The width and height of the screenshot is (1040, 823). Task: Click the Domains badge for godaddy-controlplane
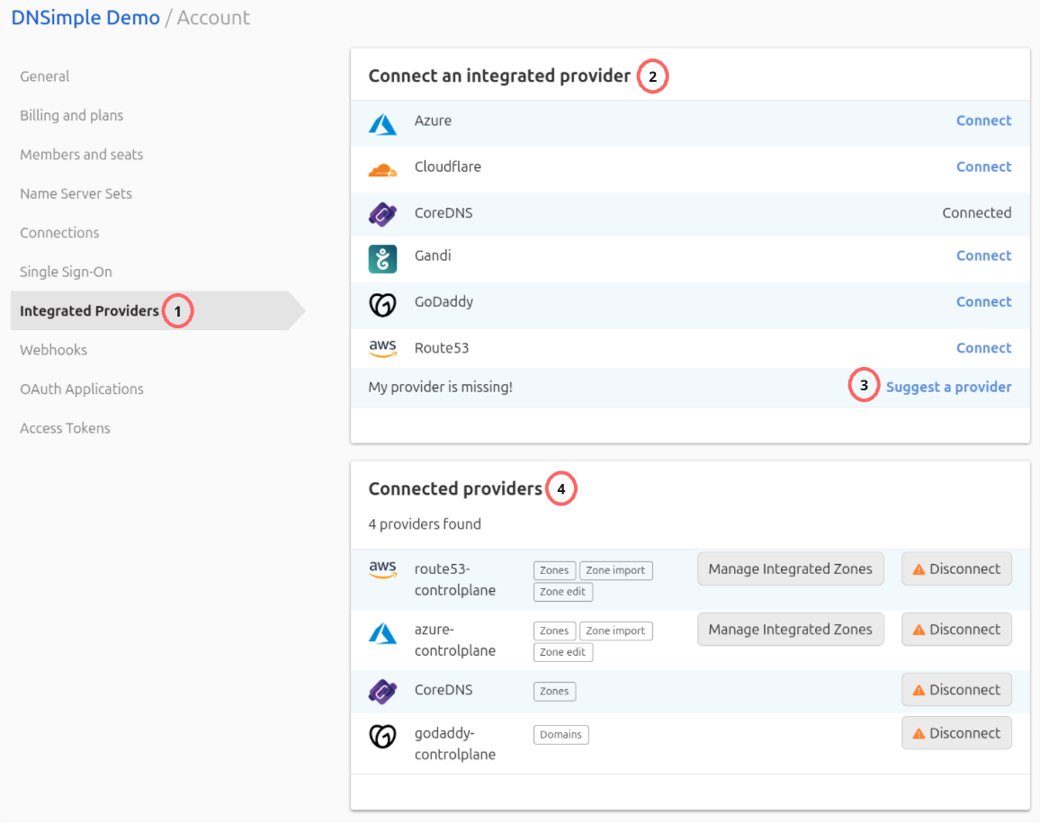pos(560,734)
